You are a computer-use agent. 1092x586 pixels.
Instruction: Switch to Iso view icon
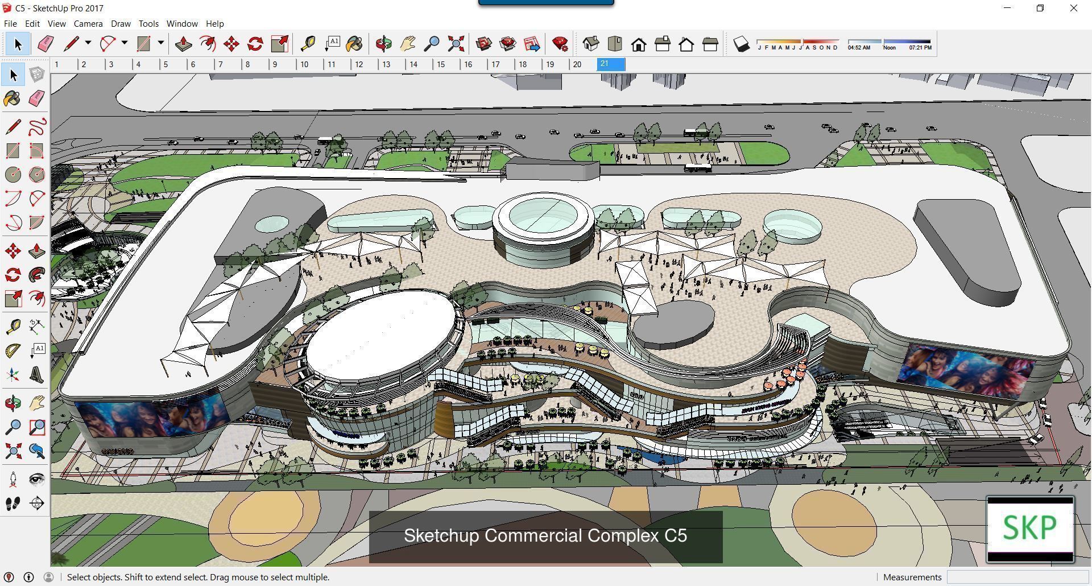pos(591,44)
